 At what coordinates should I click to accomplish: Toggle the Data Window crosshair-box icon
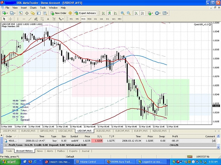(27, 13)
